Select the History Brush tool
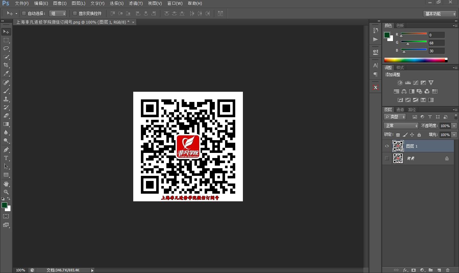 tap(6, 107)
